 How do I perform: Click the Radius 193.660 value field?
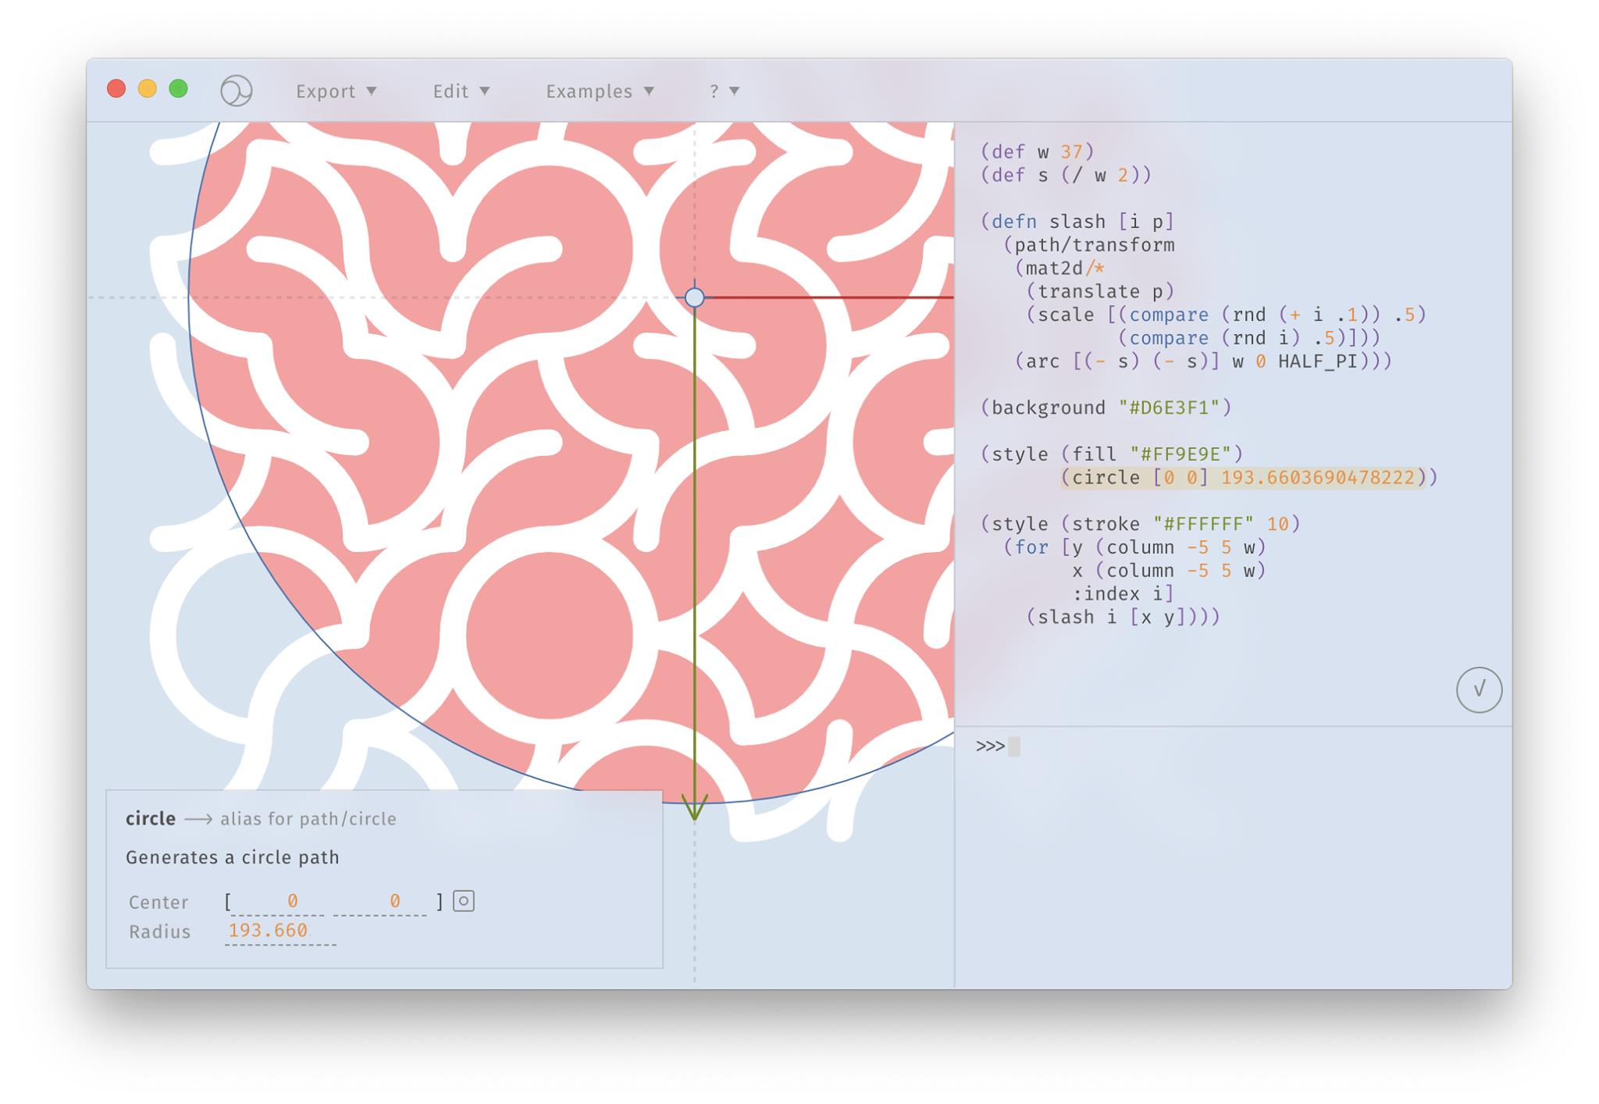tap(268, 931)
